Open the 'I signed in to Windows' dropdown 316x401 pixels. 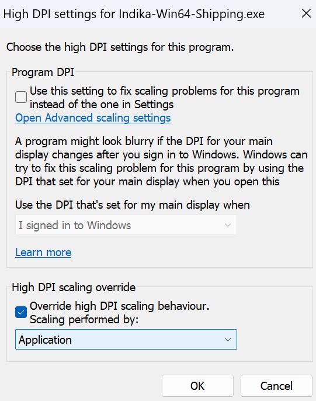(x=126, y=225)
